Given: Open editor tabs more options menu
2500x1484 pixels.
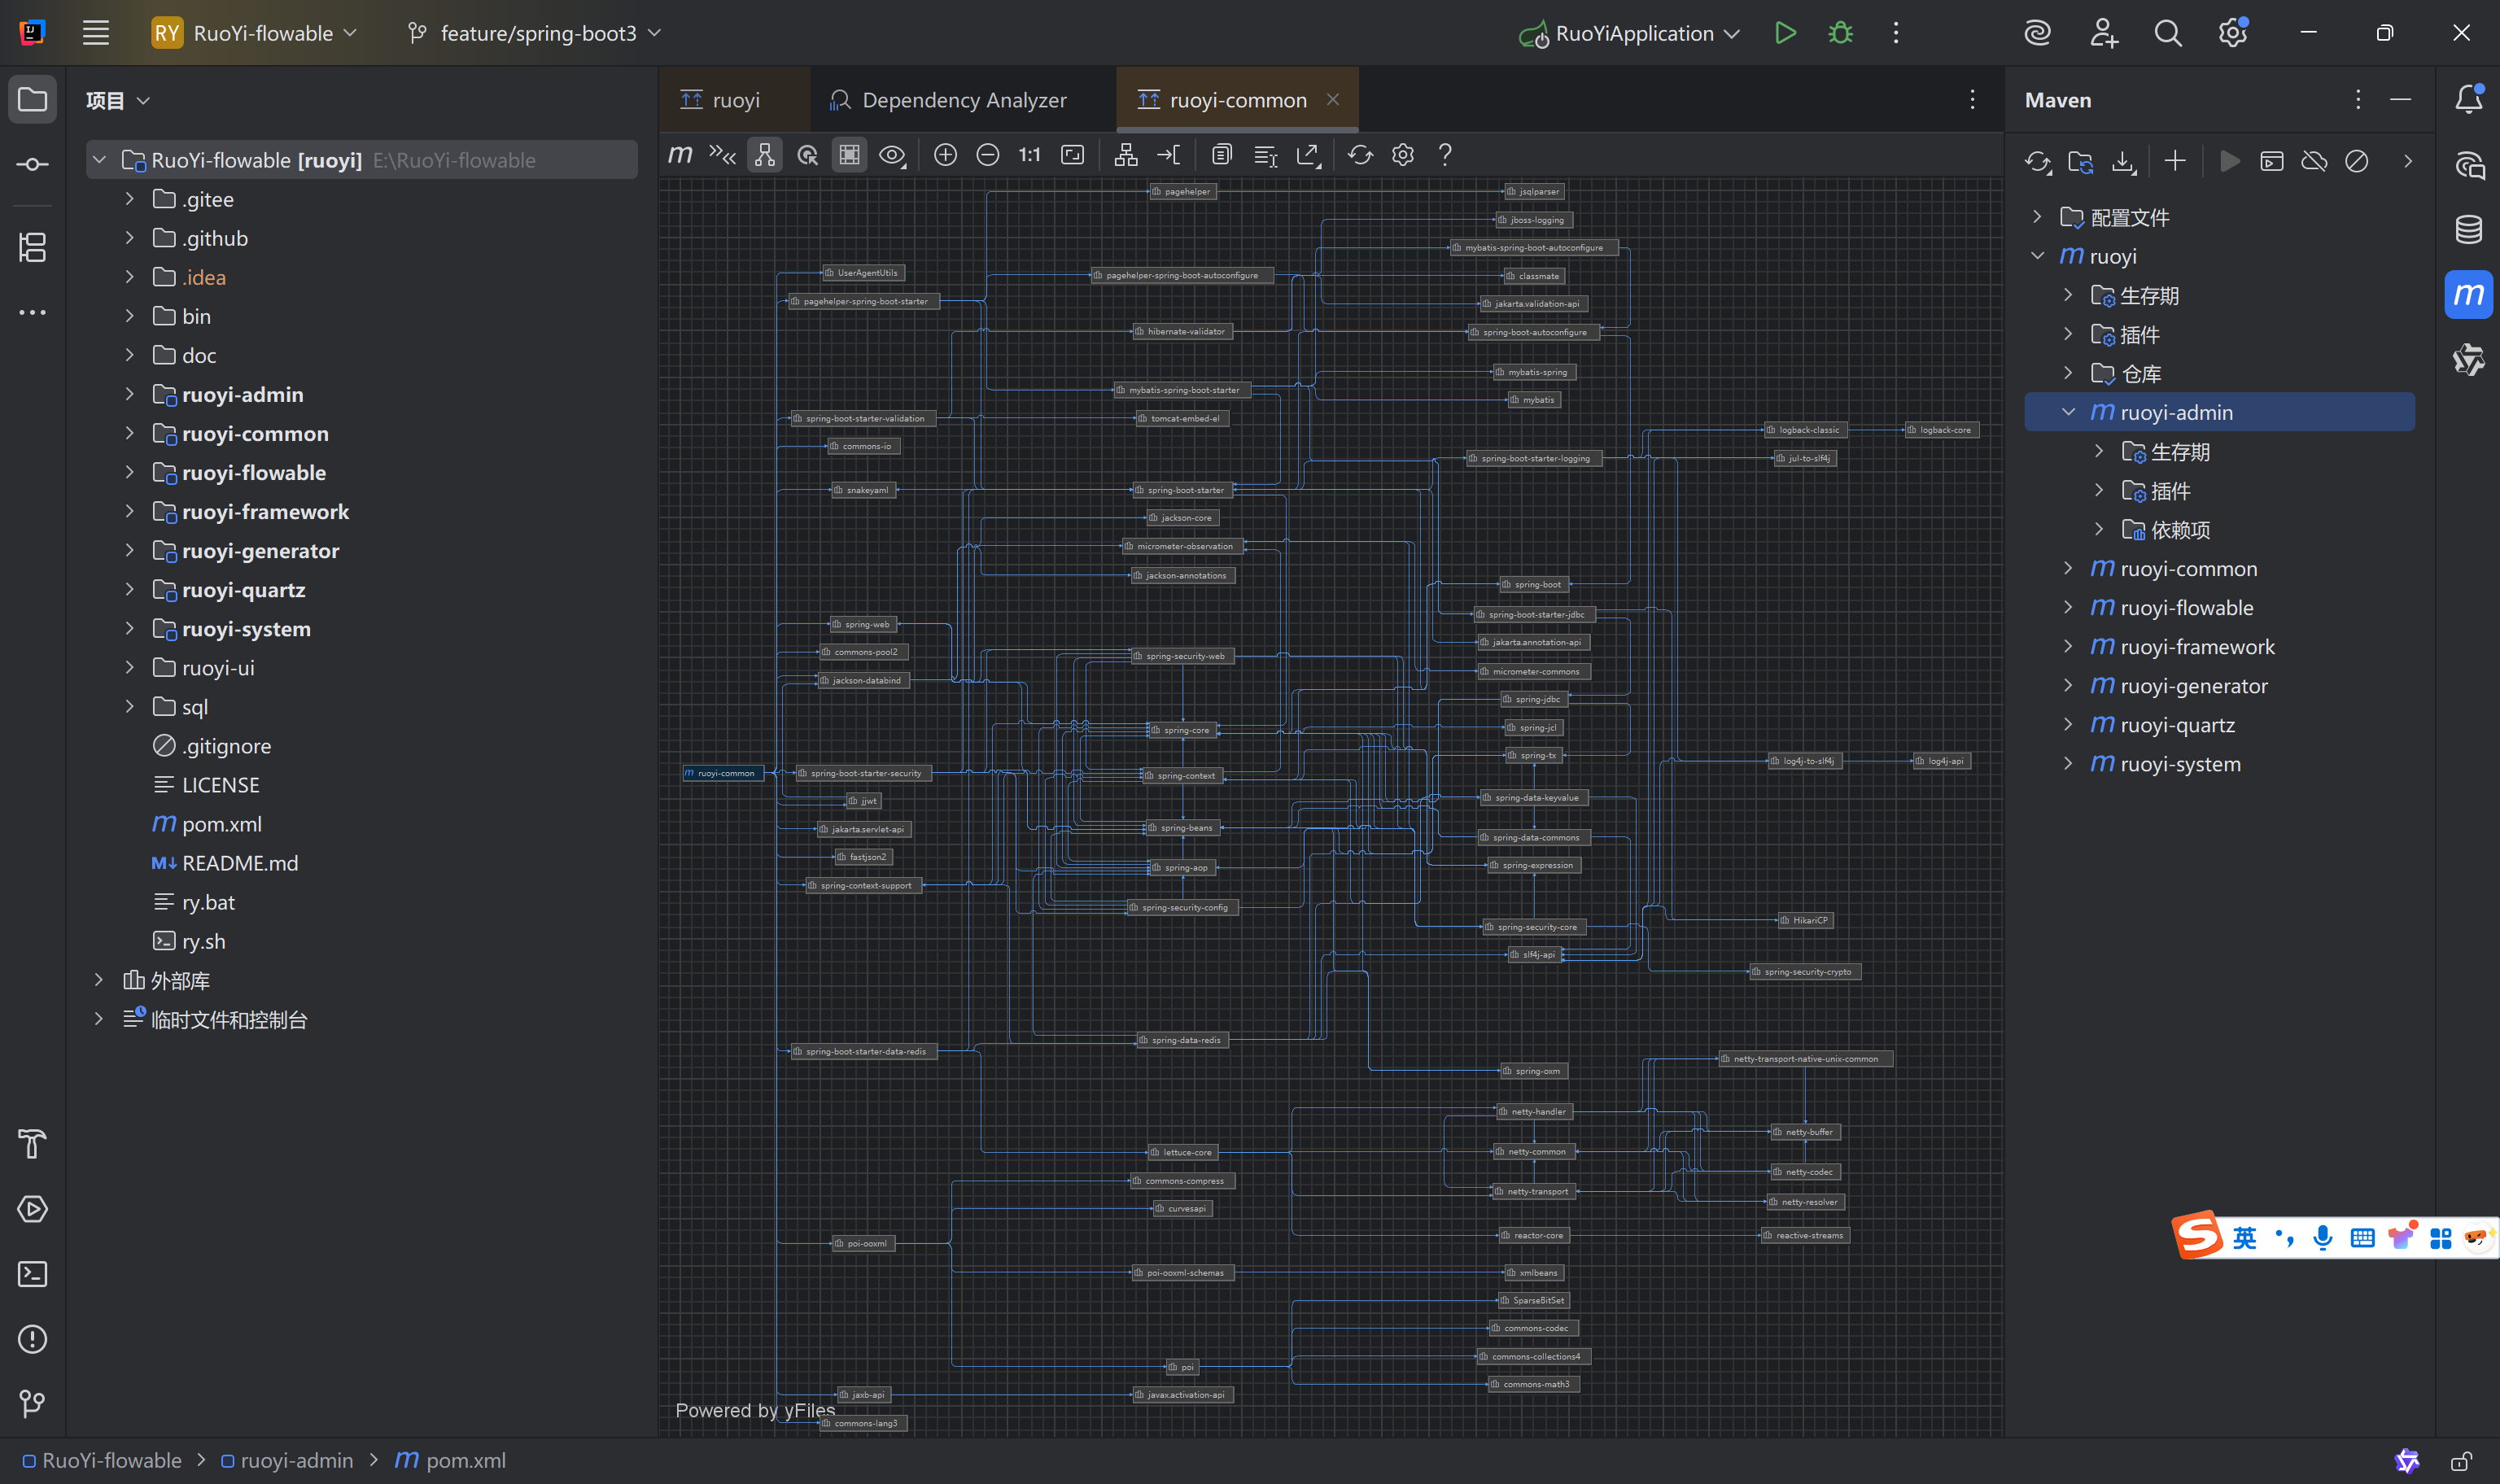Looking at the screenshot, I should (1972, 100).
